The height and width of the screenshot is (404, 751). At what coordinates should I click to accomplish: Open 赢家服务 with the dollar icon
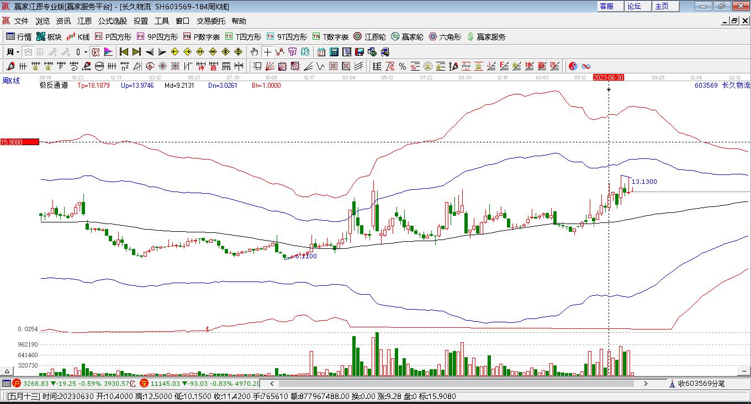[x=486, y=37]
